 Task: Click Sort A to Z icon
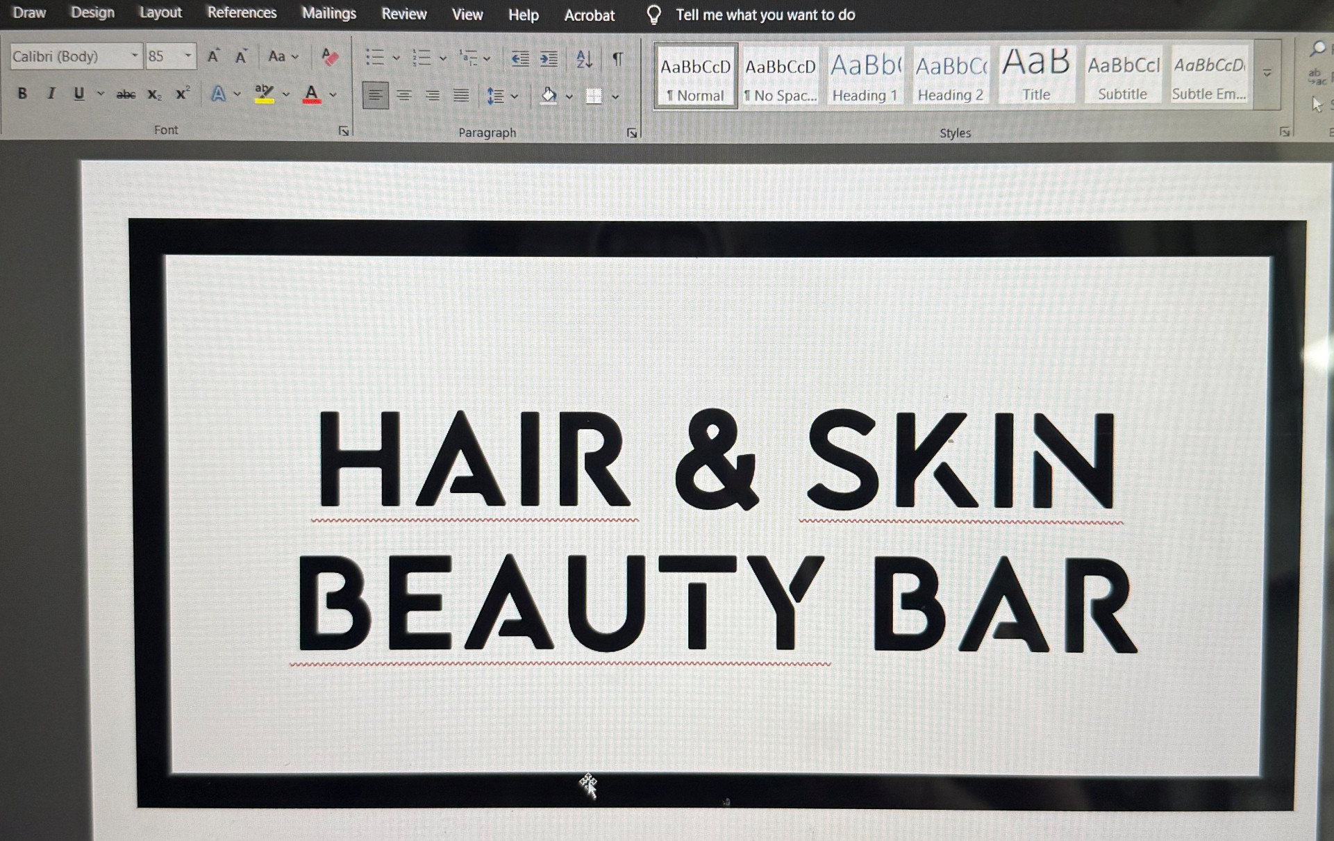pos(584,59)
